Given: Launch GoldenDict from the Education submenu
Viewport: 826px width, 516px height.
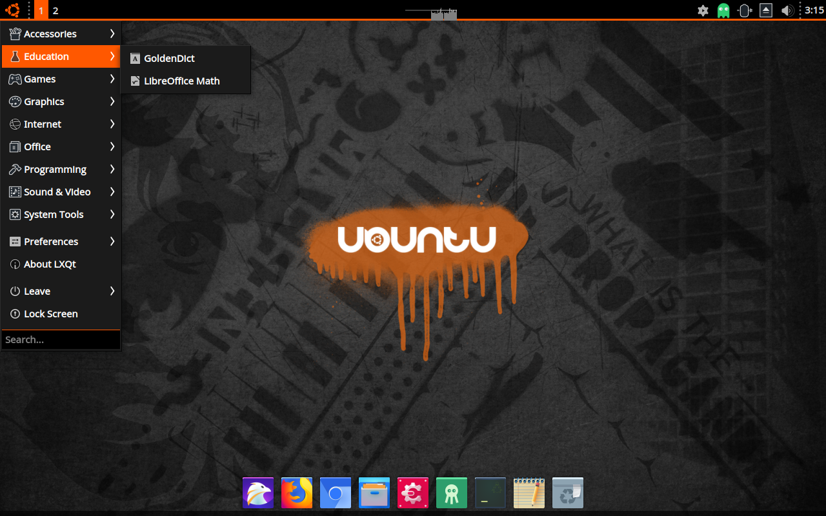Looking at the screenshot, I should tap(186, 58).
